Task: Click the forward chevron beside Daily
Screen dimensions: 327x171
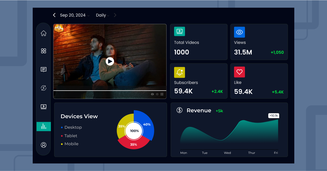Action: [x=115, y=15]
